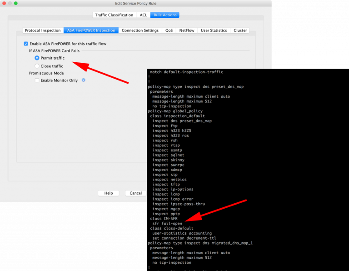Viewport: 349px width, 271px height.
Task: Close the Edit Service Policy Rule window
Action: click(4, 3)
